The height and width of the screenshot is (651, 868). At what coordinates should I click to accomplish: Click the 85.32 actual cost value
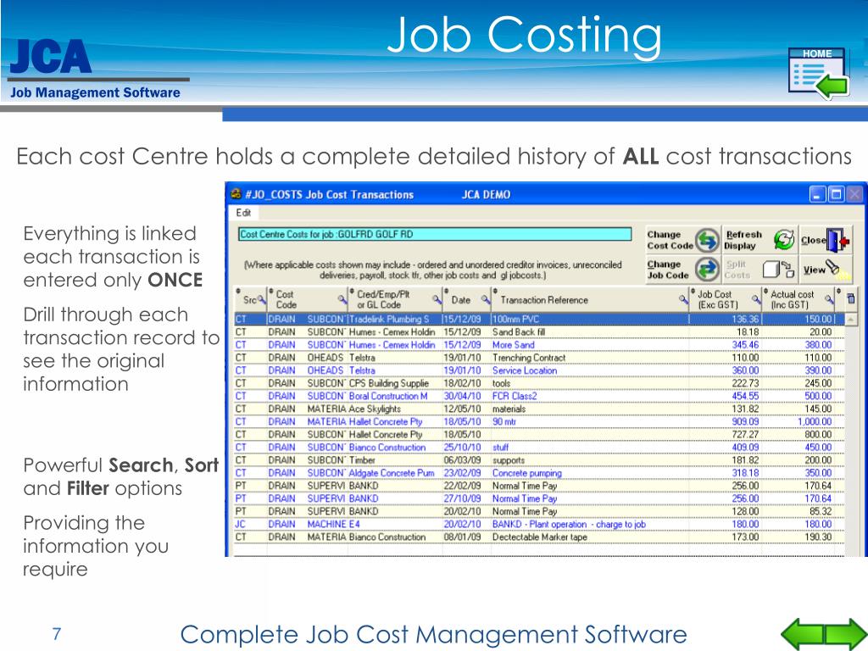(821, 511)
